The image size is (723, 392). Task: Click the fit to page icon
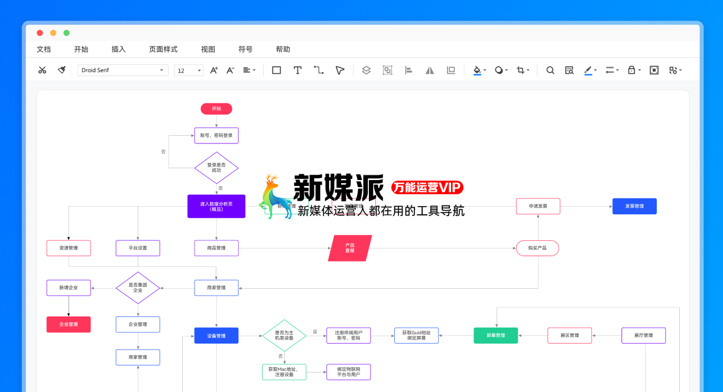[654, 70]
